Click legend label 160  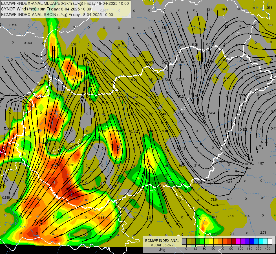[x=249, y=249]
